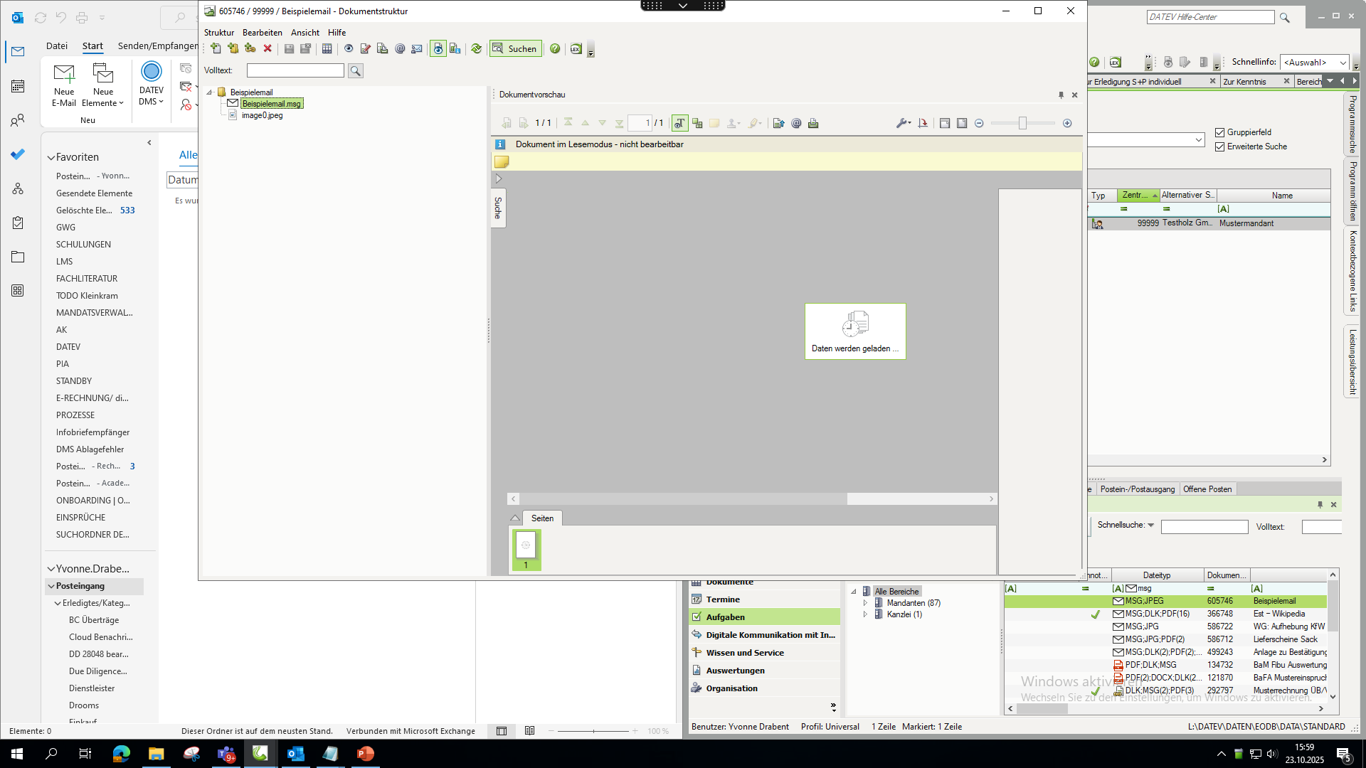This screenshot has width=1366, height=768.
Task: Select page 1 thumbnail in the Seiten panel
Action: tap(526, 549)
